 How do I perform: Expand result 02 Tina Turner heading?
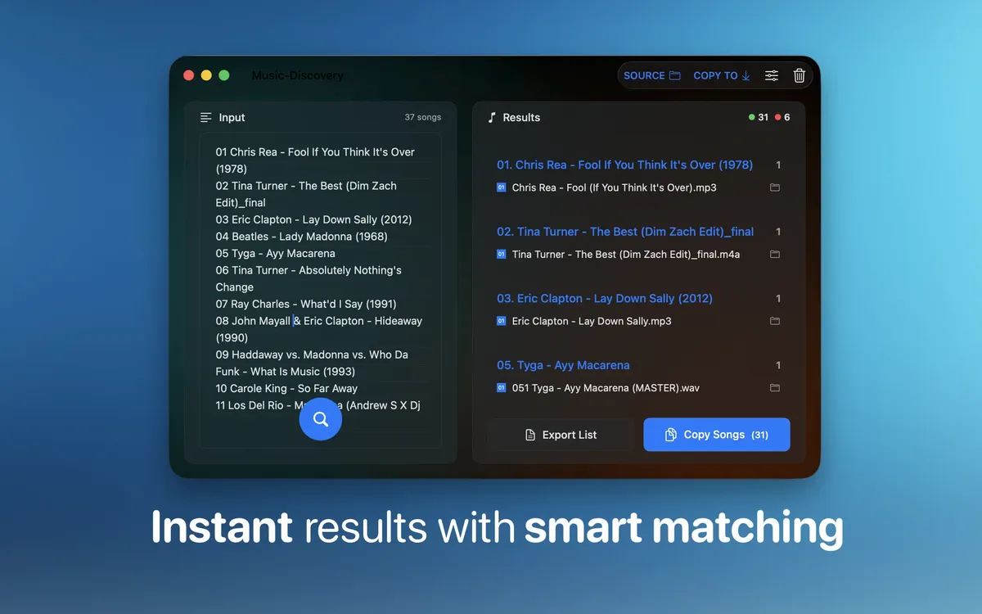[x=624, y=232]
